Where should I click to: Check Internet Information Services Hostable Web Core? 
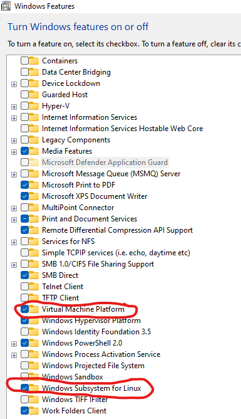point(24,129)
